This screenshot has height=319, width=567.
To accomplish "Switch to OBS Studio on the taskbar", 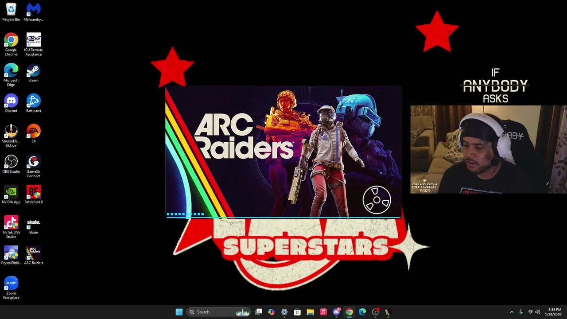I will point(375,312).
